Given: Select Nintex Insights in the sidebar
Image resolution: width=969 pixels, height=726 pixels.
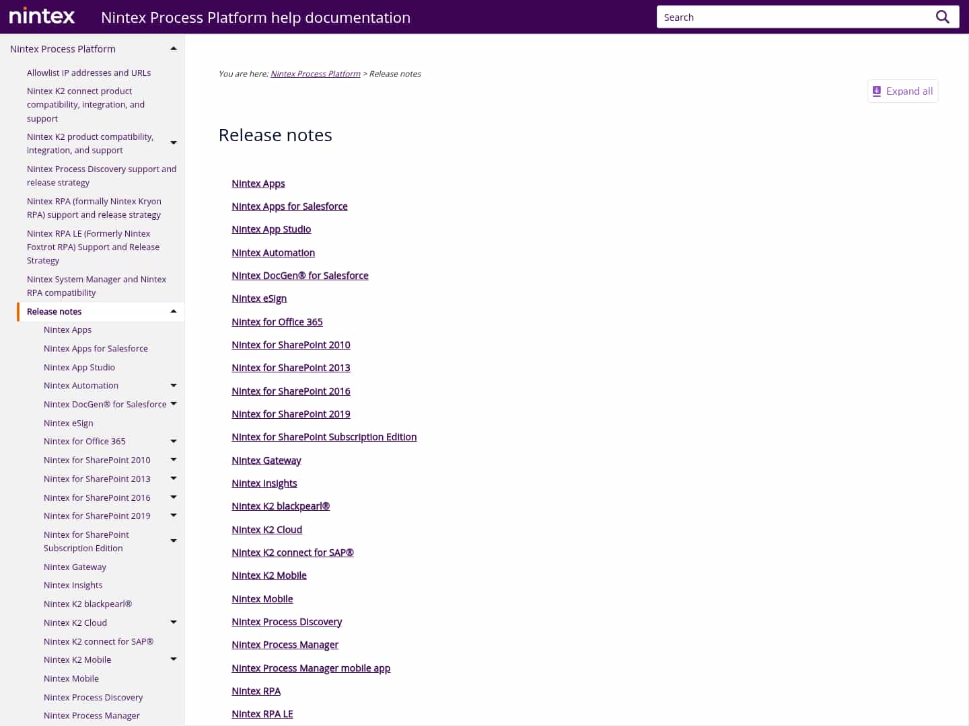Looking at the screenshot, I should tap(73, 585).
